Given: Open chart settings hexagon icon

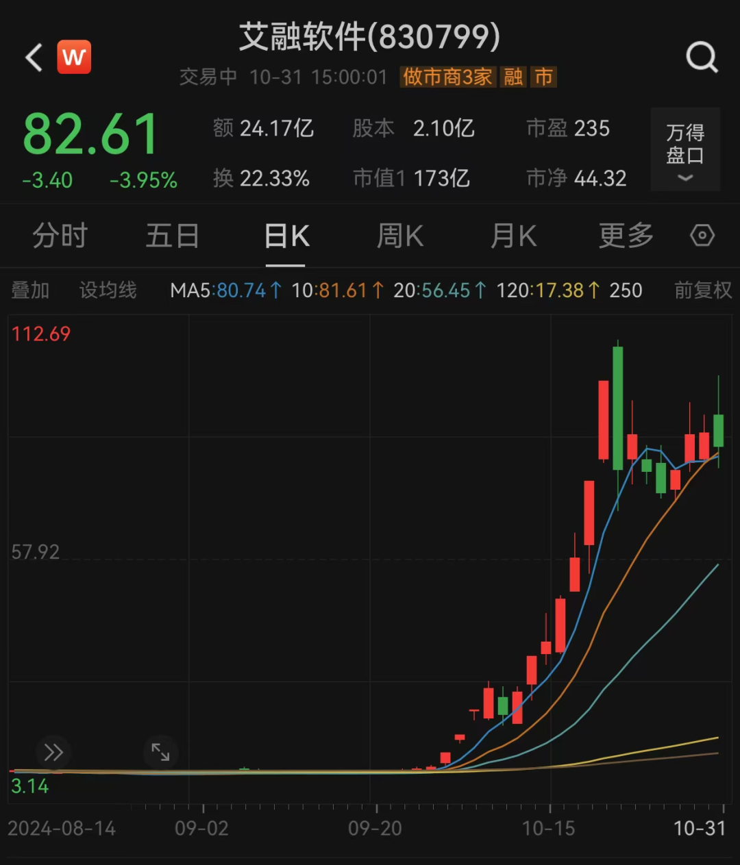Looking at the screenshot, I should pos(702,236).
